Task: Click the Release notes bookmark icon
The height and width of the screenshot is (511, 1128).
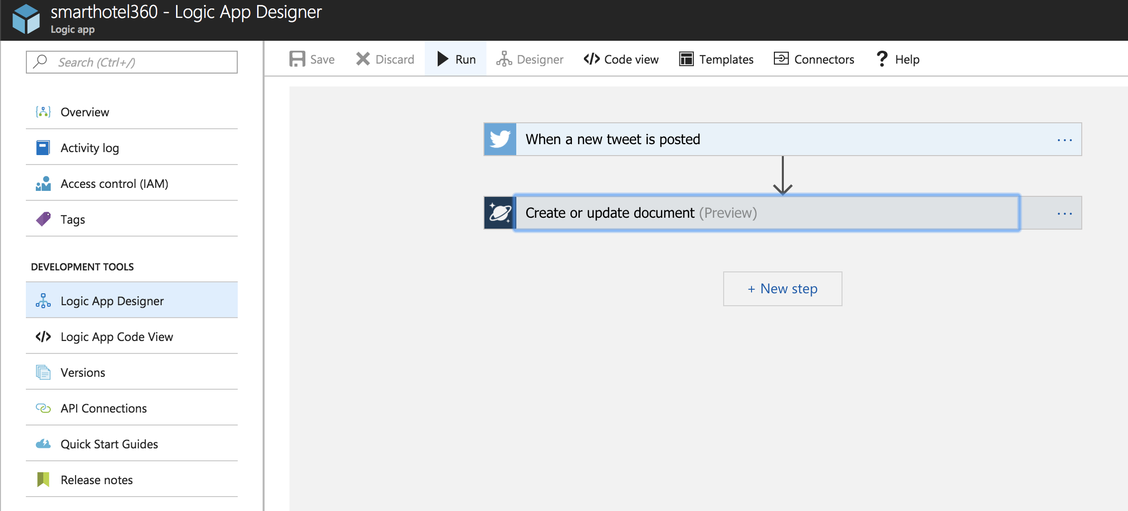Action: click(43, 480)
